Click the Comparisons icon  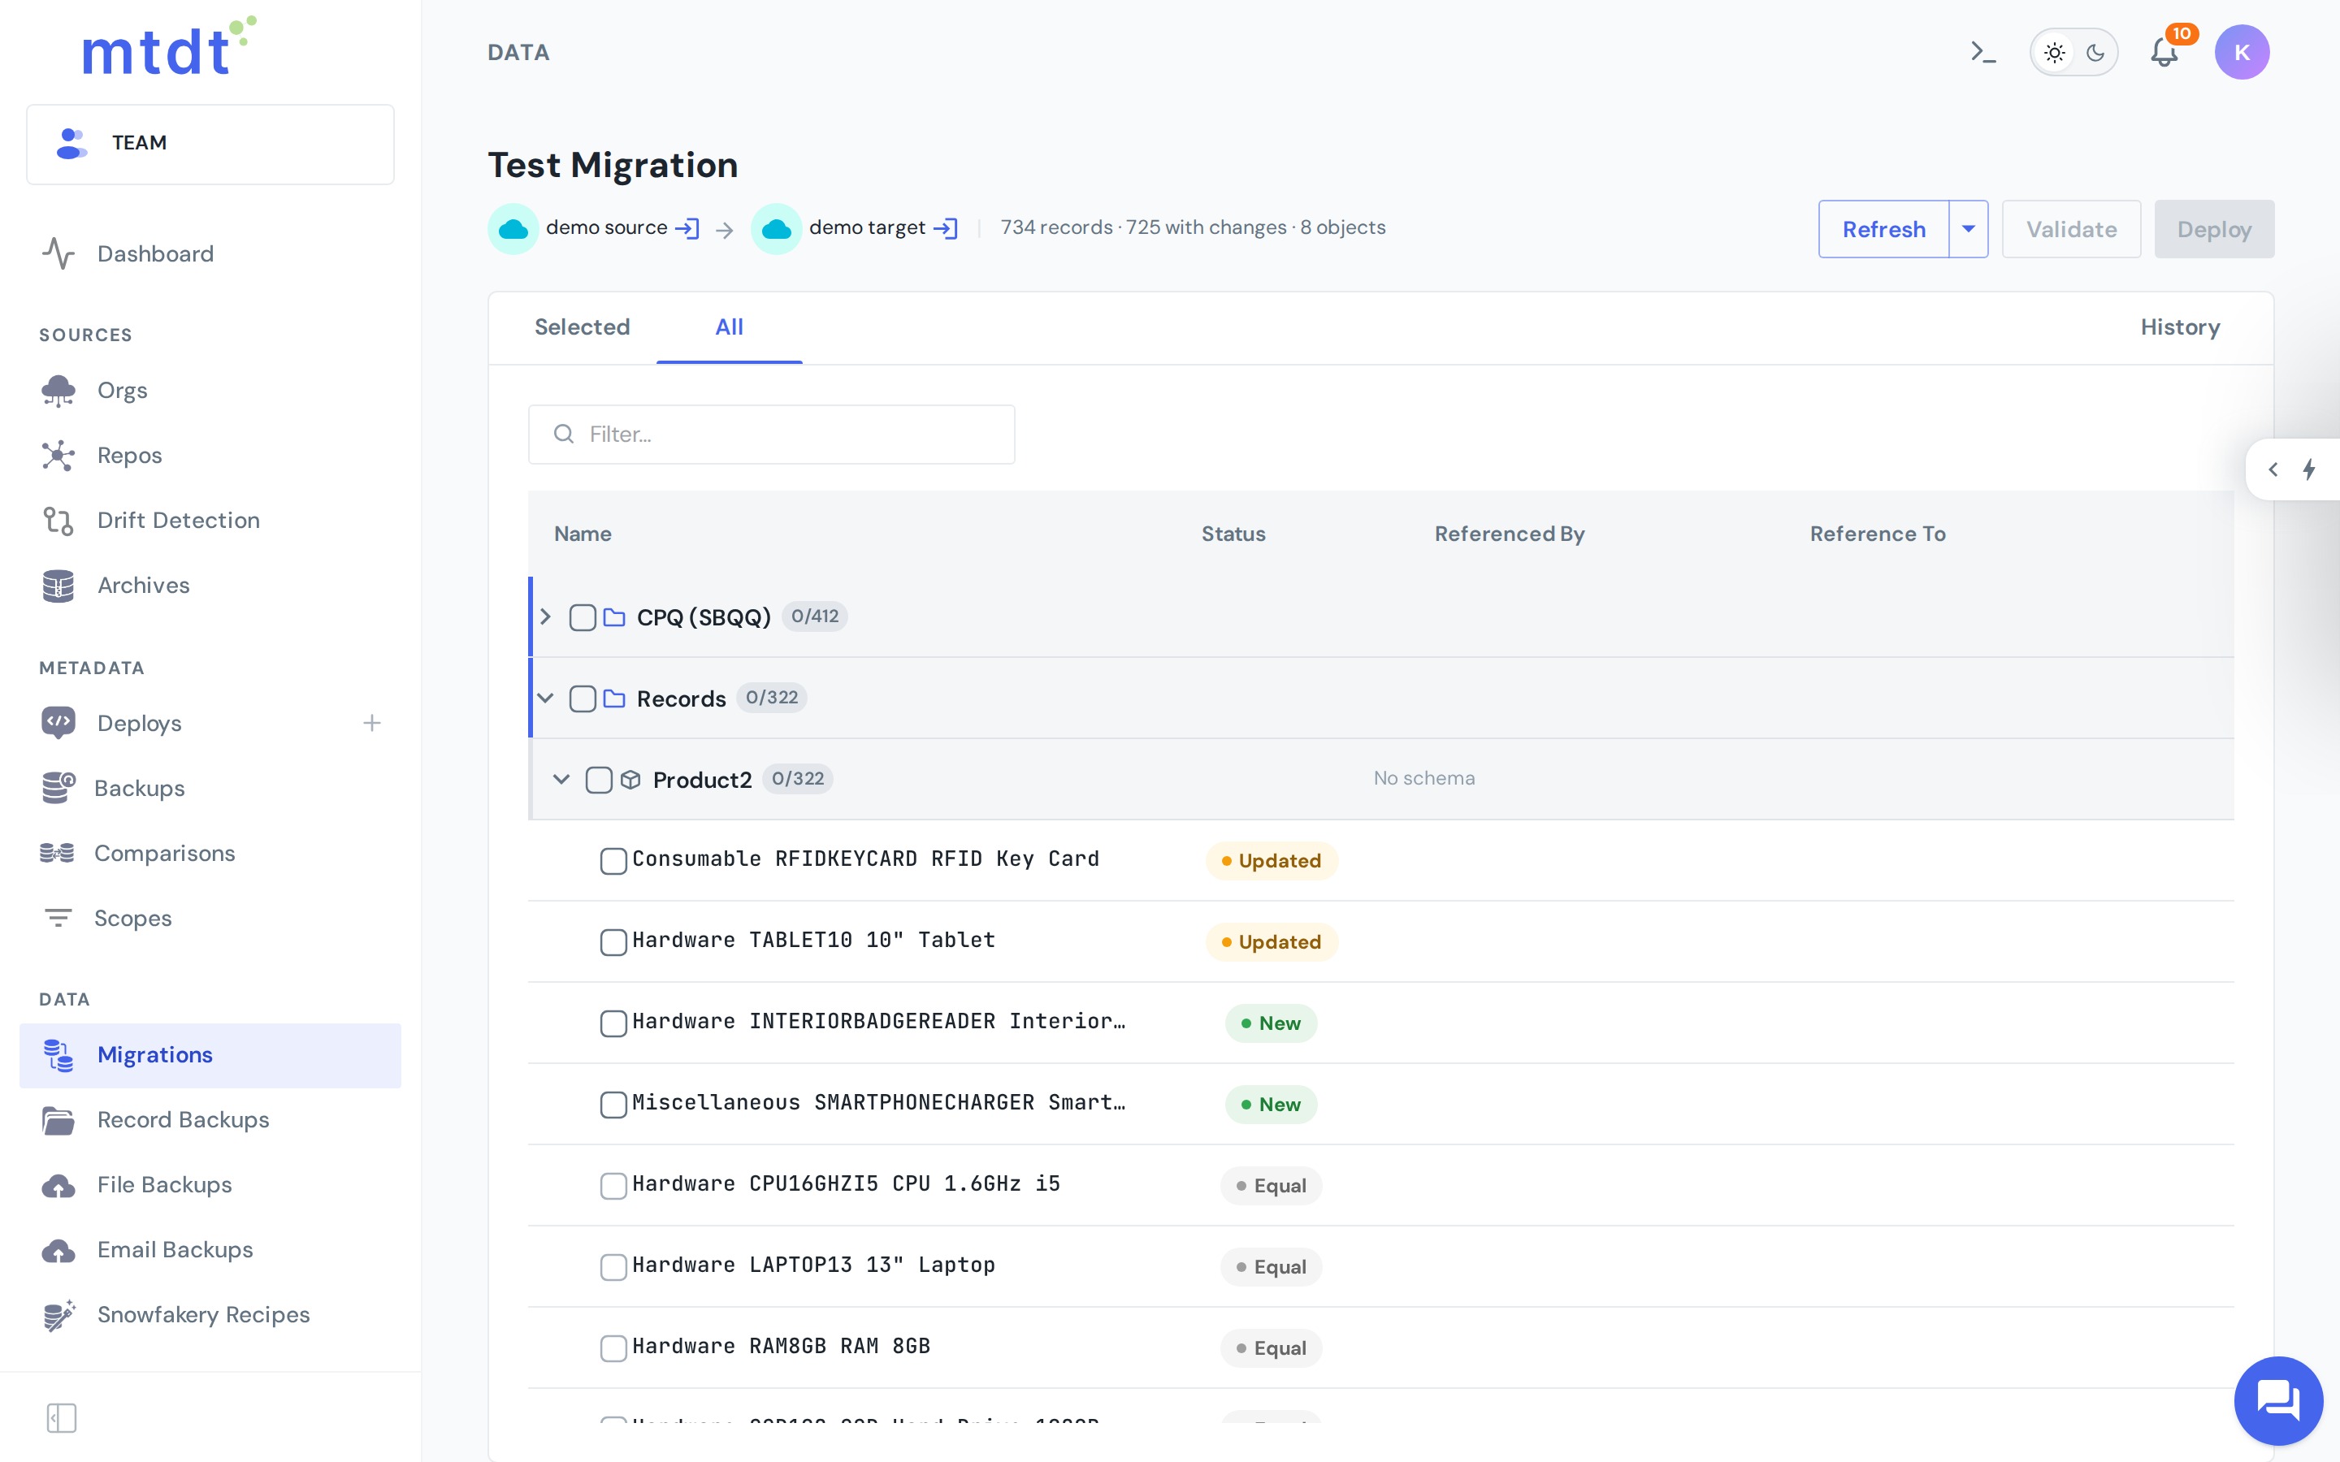57,852
